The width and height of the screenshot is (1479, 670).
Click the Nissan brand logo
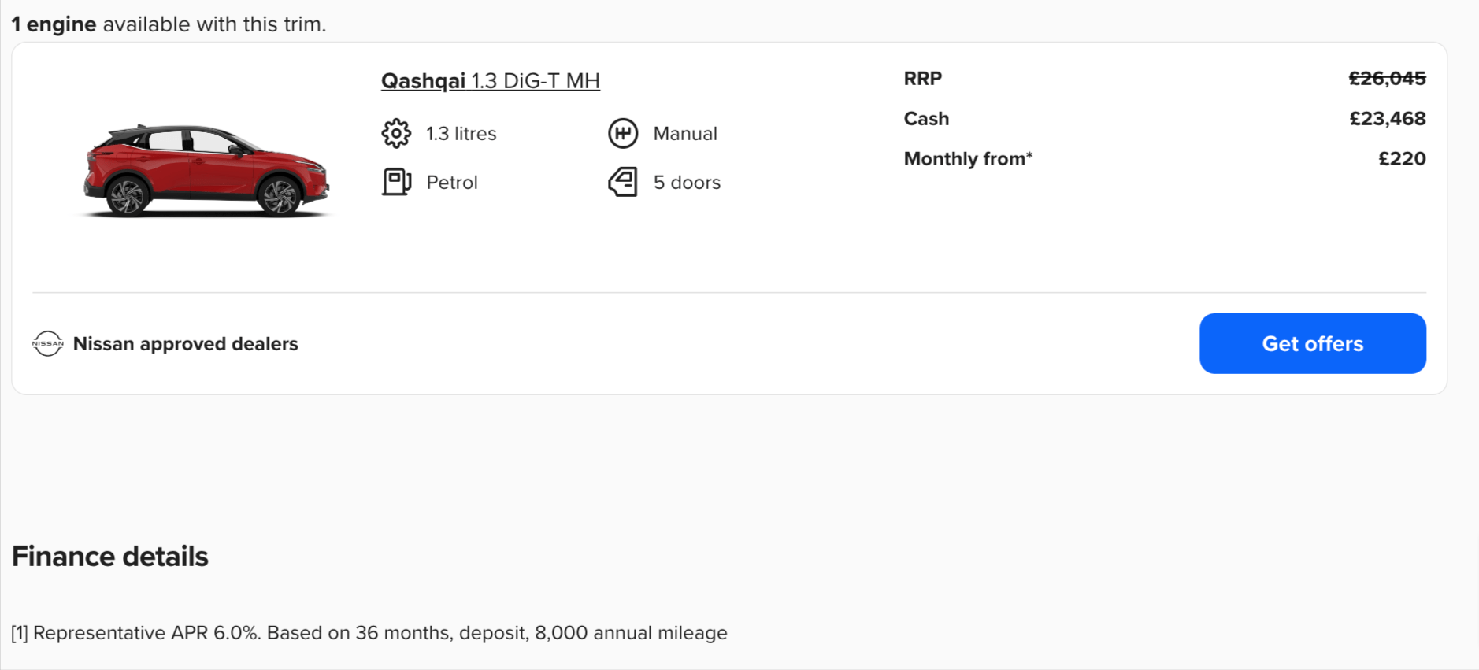[x=47, y=343]
